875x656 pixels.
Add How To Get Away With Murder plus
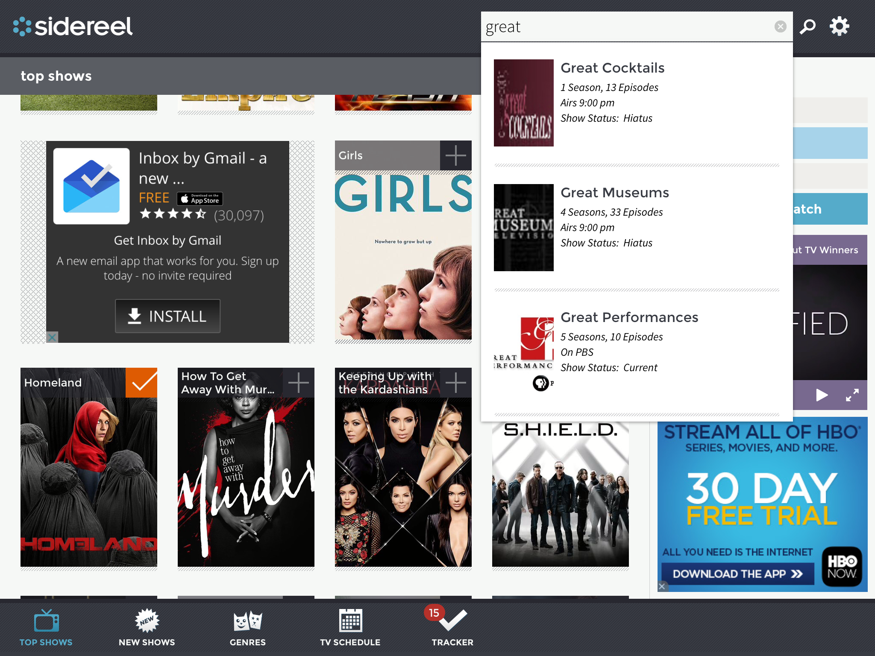(299, 383)
